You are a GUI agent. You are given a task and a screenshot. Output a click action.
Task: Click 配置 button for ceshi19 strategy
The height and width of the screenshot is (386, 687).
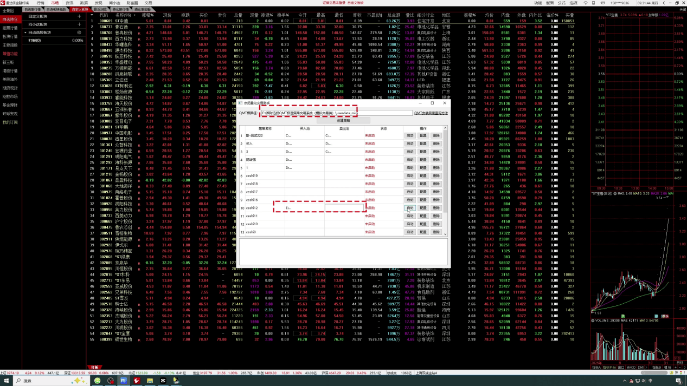point(423,176)
